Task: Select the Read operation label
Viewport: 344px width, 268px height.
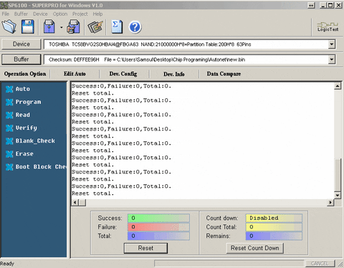Action: (x=23, y=115)
